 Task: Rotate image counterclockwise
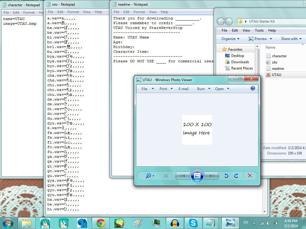pos(226,176)
